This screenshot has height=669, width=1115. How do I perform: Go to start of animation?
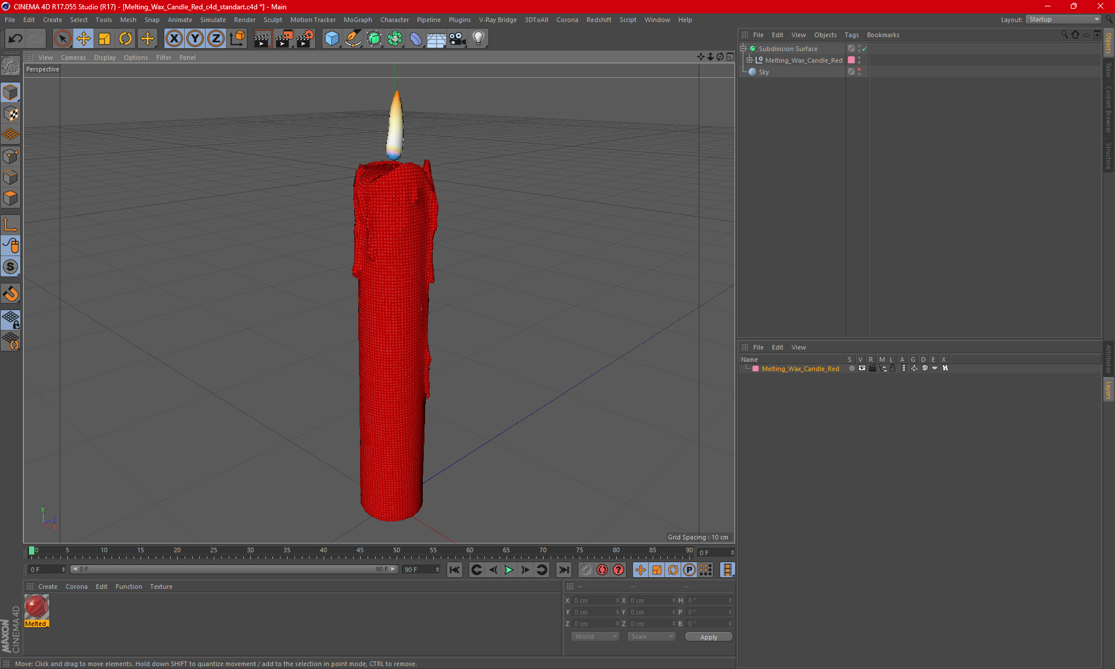454,570
